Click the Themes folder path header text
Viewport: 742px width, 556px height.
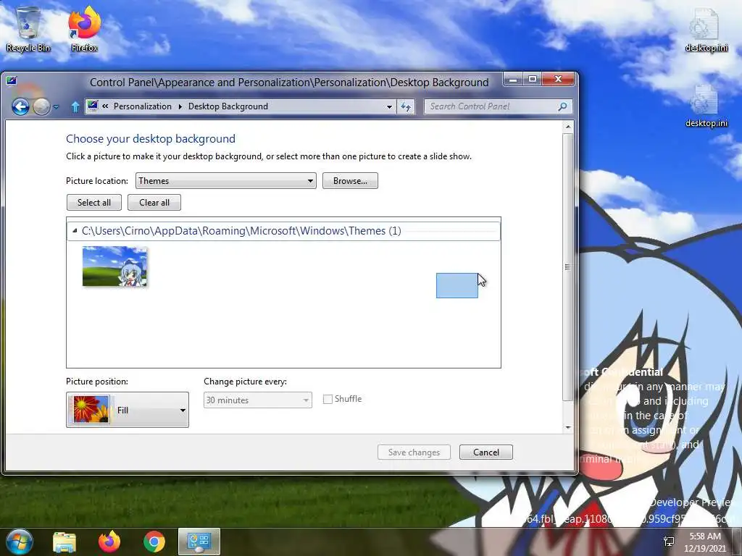pyautogui.click(x=241, y=231)
